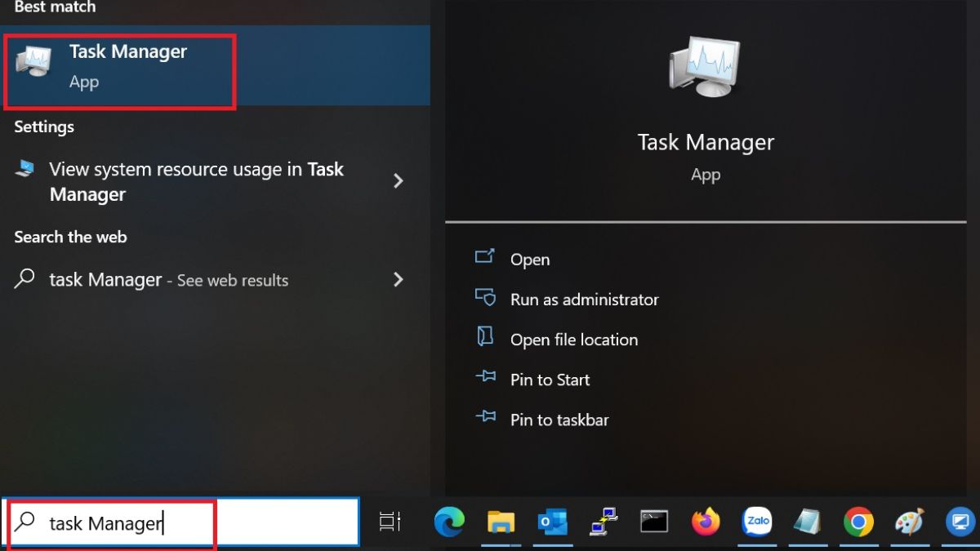Open the Command Prompt from the taskbar

pyautogui.click(x=654, y=521)
